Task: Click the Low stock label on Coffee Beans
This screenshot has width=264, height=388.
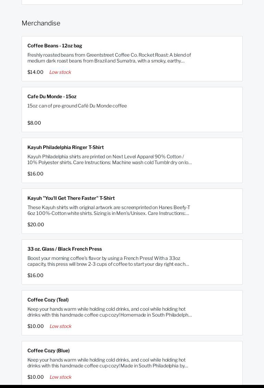Action: 60,72
